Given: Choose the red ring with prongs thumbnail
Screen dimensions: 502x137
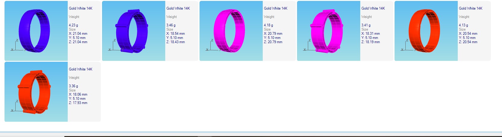Looking at the screenshot, I should pos(34,92).
